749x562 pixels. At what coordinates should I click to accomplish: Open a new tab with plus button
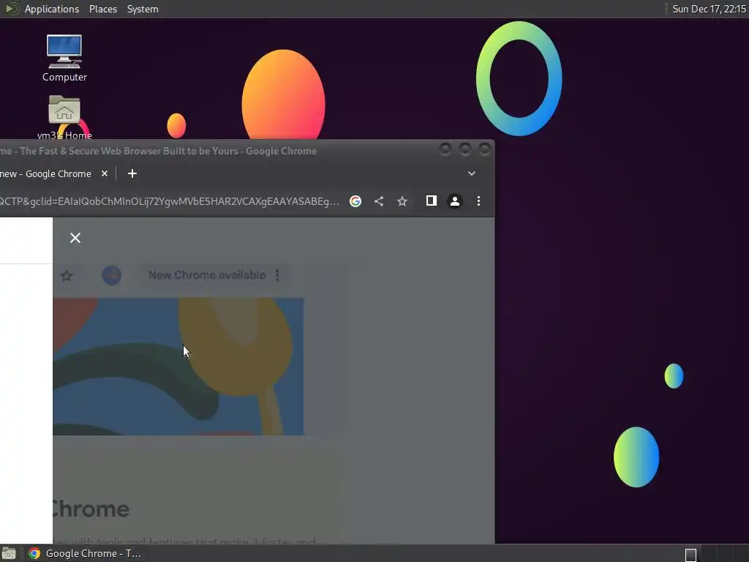(x=132, y=173)
